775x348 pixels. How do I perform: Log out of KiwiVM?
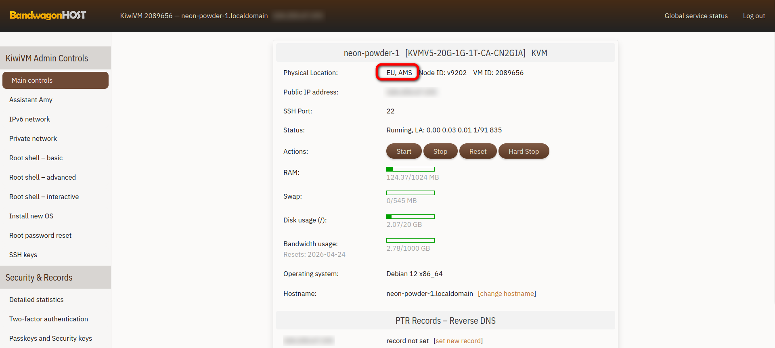click(x=754, y=16)
